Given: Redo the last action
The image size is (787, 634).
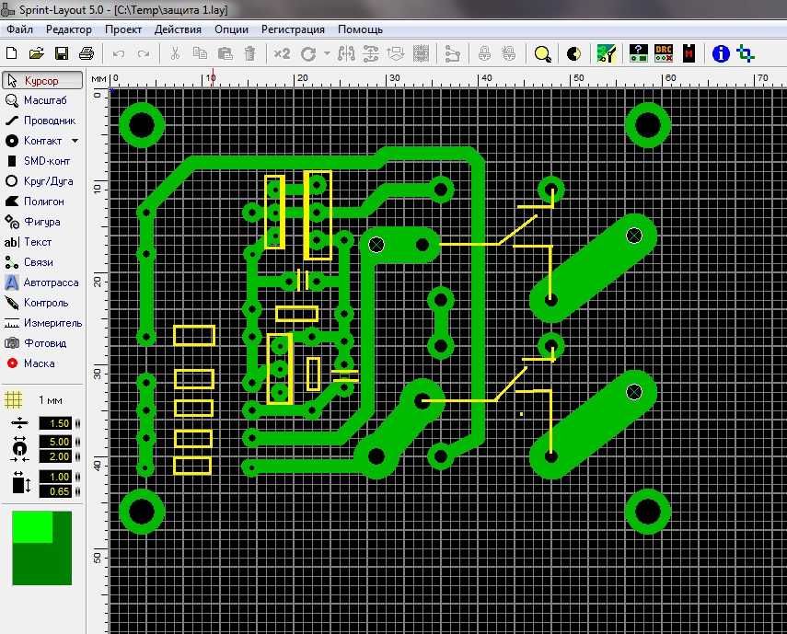Looking at the screenshot, I should tap(144, 53).
